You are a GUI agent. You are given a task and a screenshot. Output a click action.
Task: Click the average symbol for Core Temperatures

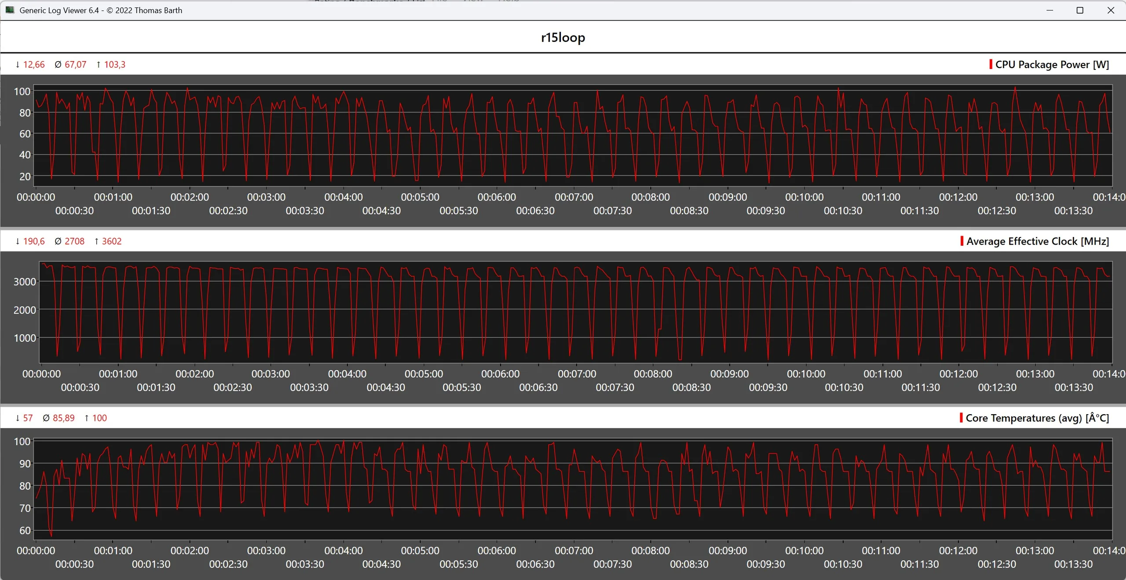point(46,418)
